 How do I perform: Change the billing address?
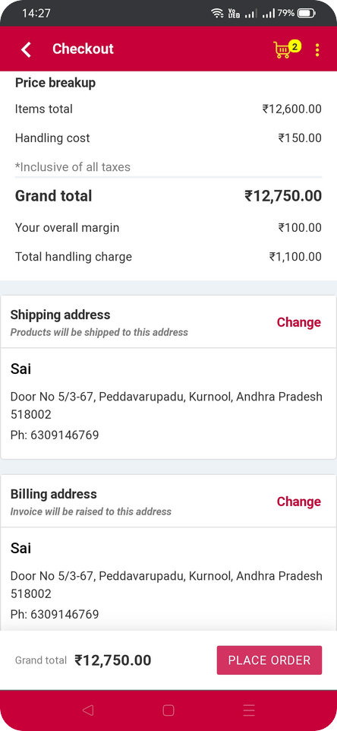tap(299, 502)
